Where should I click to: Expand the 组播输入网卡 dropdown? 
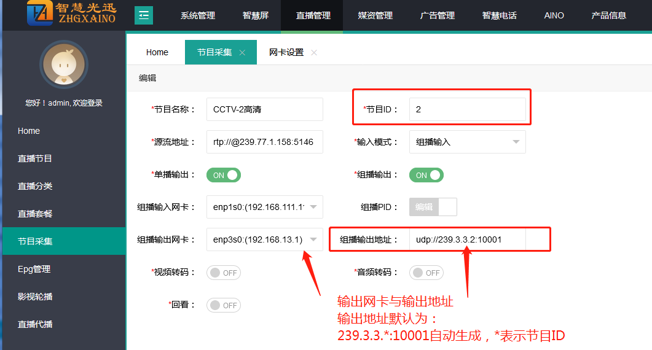click(x=264, y=207)
